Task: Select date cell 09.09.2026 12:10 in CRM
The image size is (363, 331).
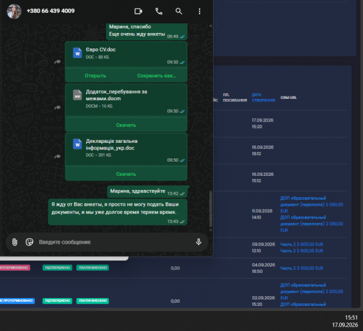Action: pyautogui.click(x=264, y=248)
